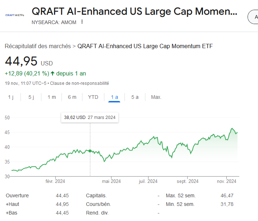The height and width of the screenshot is (221, 258).
Task: Switch chart to the 5 j range
Action: click(x=31, y=97)
